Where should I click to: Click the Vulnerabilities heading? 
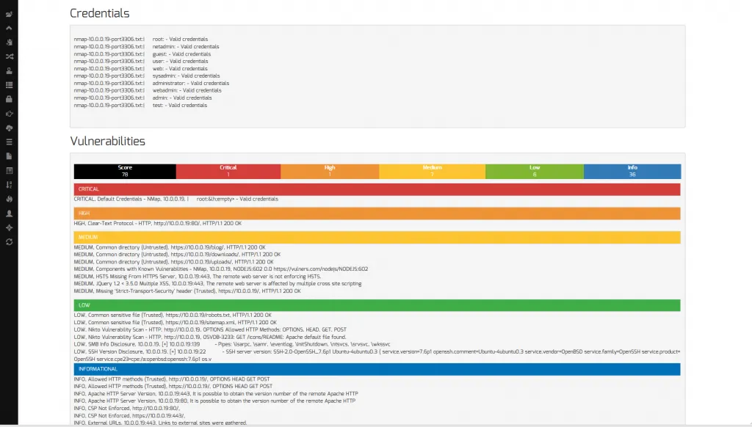coord(107,142)
